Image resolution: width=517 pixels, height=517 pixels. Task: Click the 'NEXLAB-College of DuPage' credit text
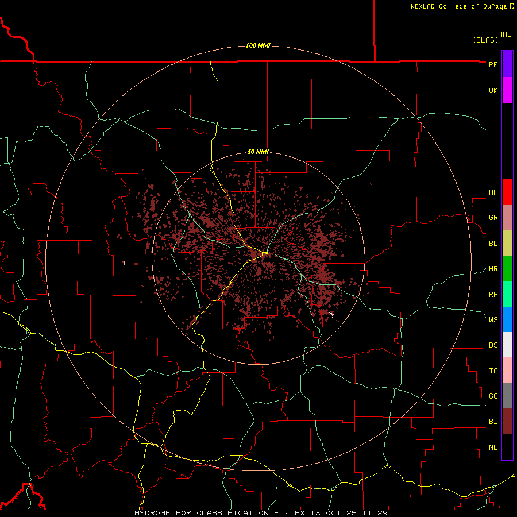pyautogui.click(x=460, y=6)
